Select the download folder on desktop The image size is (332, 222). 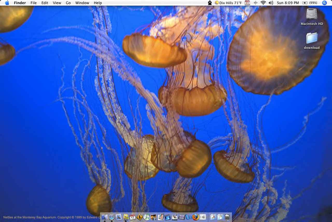click(312, 38)
